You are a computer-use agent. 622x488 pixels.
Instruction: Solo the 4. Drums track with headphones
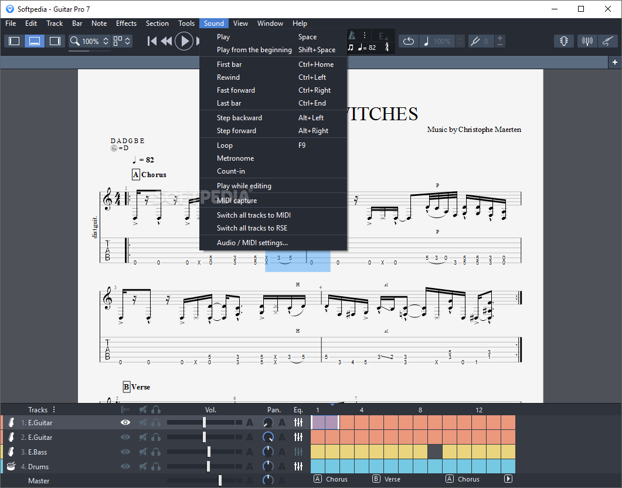[x=156, y=466]
